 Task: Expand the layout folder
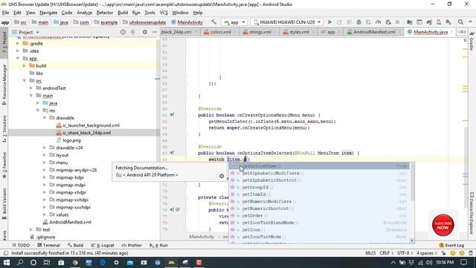45,155
